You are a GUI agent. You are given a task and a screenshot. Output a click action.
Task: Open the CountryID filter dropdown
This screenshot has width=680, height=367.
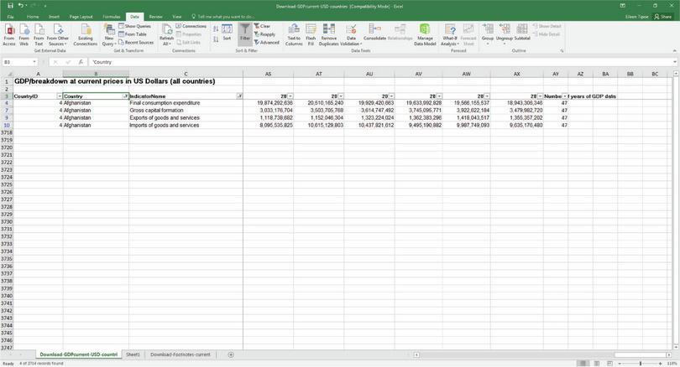click(x=60, y=96)
